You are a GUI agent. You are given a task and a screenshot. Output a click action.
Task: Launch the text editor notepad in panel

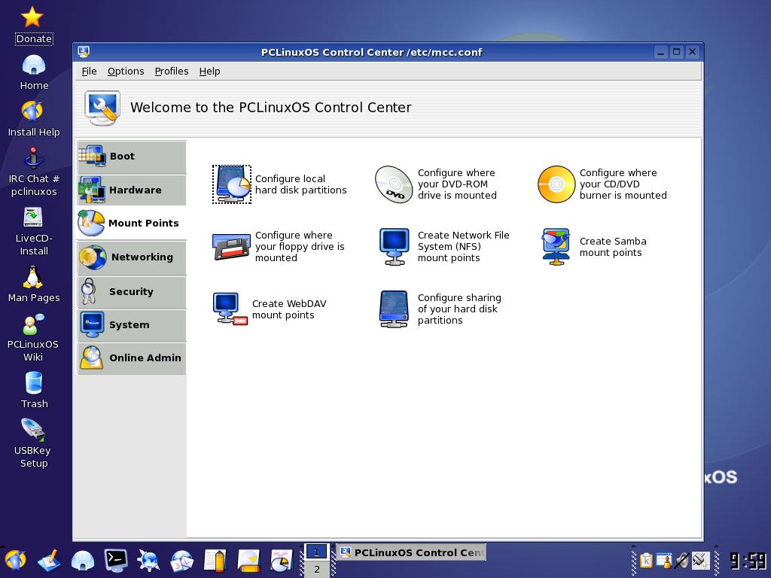tap(215, 560)
